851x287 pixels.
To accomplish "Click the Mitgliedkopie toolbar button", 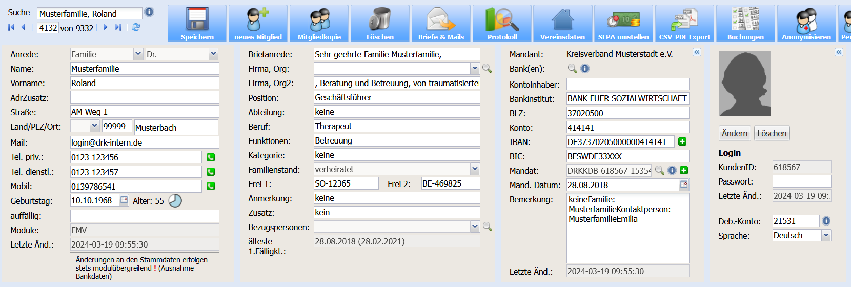I will 319,24.
